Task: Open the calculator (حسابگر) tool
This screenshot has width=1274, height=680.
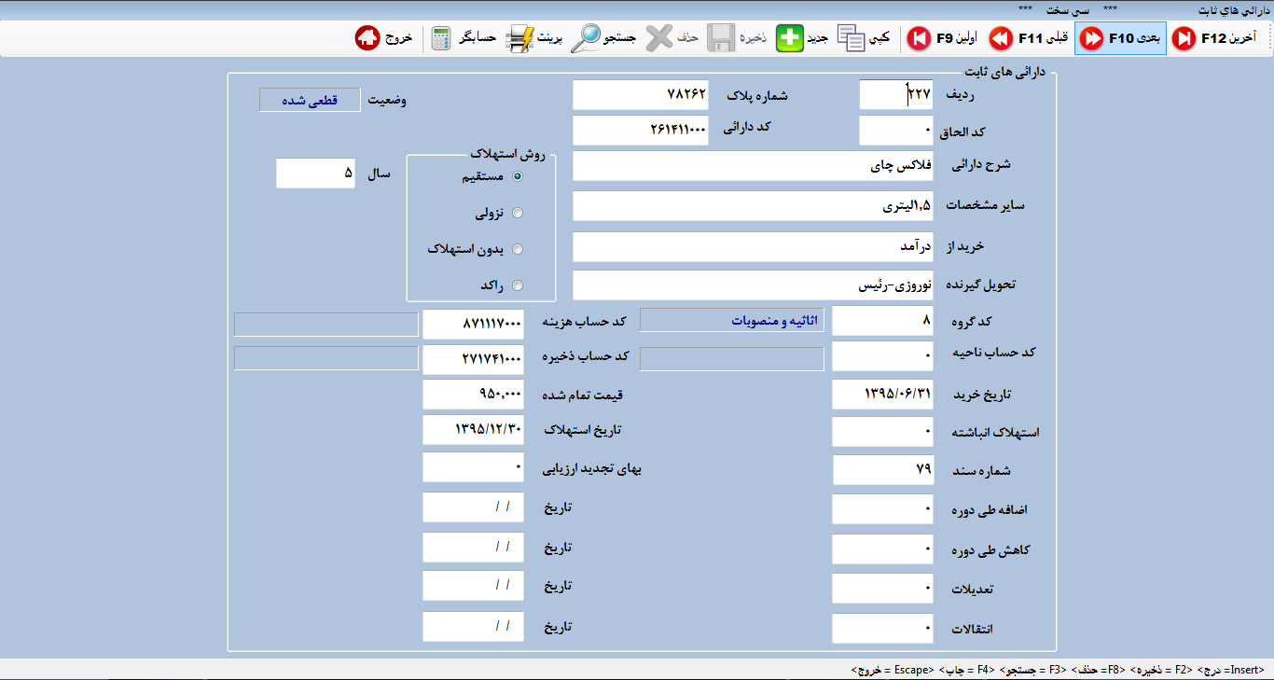Action: [x=441, y=39]
